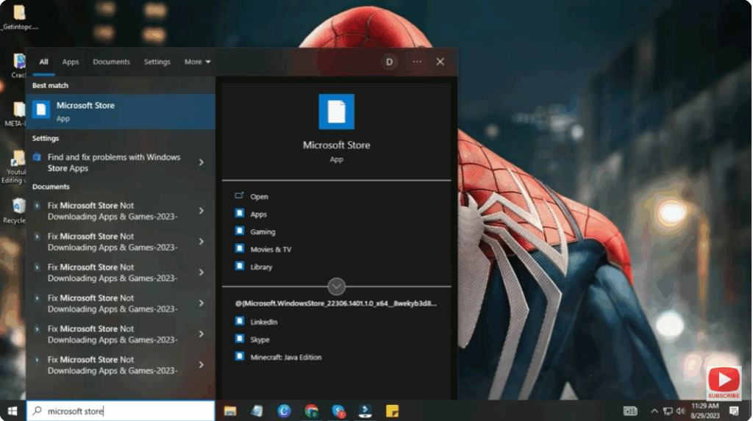Open File Explorer from the taskbar
The width and height of the screenshot is (753, 421).
[x=230, y=411]
